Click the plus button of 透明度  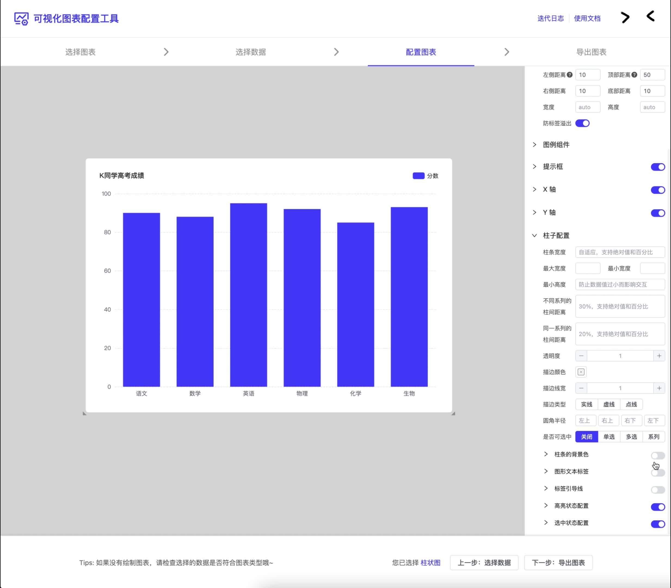pos(659,356)
